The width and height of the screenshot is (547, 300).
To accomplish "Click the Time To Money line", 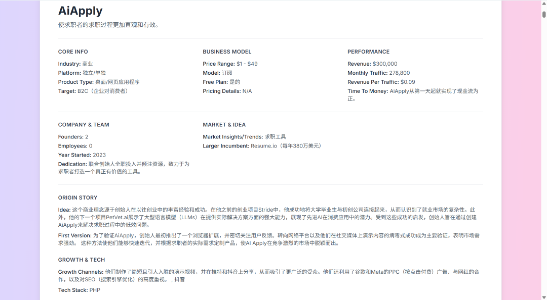I will coord(413,94).
